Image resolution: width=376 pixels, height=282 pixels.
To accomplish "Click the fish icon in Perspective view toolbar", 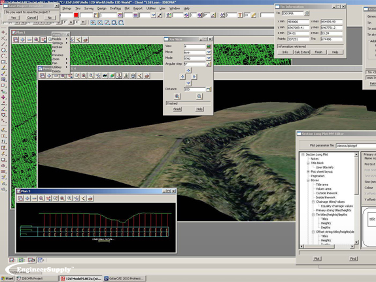I will point(105,76).
